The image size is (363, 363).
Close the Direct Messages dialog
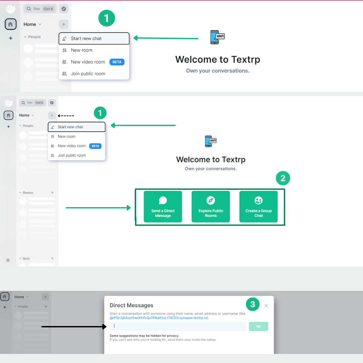[266, 306]
